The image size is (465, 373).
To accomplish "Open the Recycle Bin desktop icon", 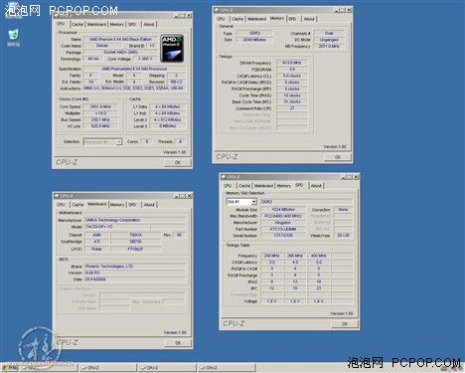I will (x=13, y=38).
